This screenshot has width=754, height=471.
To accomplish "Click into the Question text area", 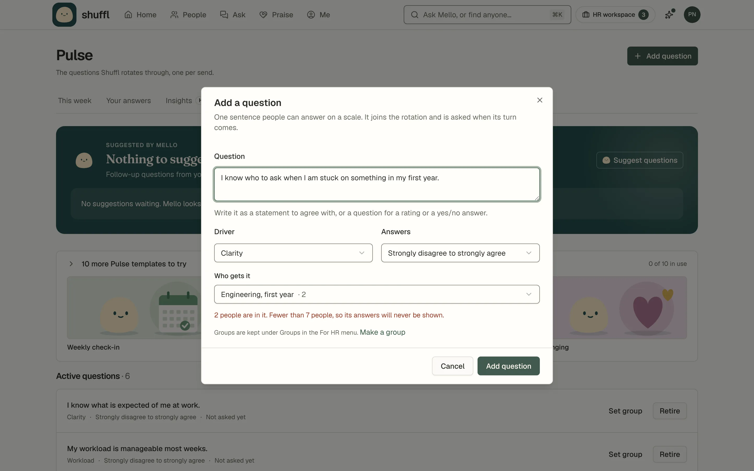I will 377,184.
